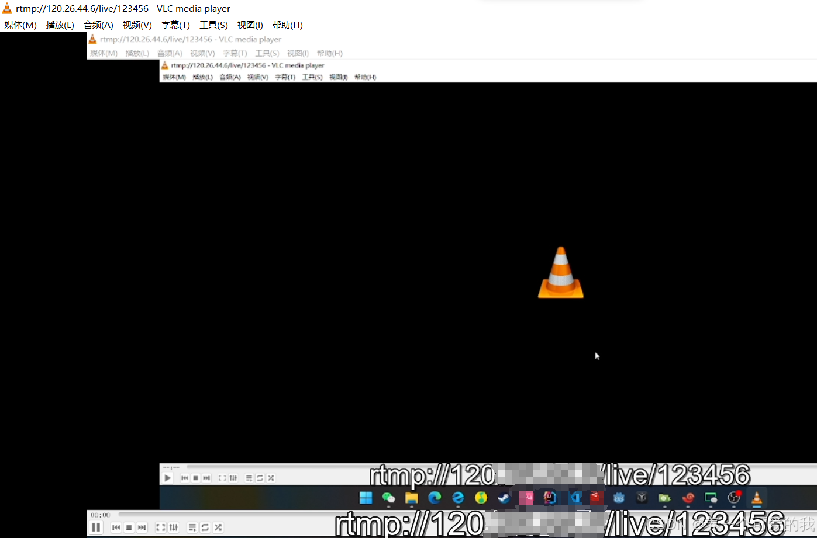Stop button beside innermost play button
The image size is (817, 538).
click(x=196, y=478)
